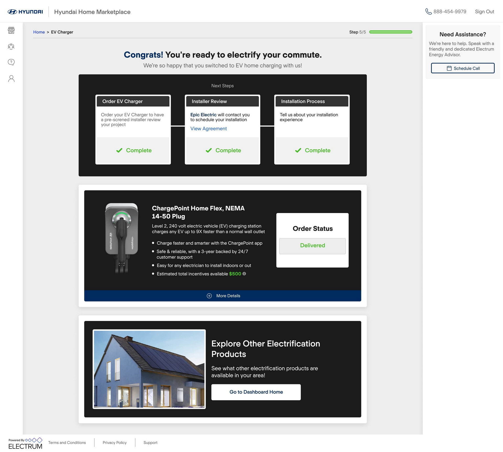Click the Hyundai logo in the header

25,11
